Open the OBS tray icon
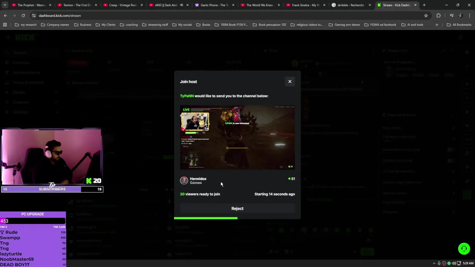 click(x=444, y=263)
